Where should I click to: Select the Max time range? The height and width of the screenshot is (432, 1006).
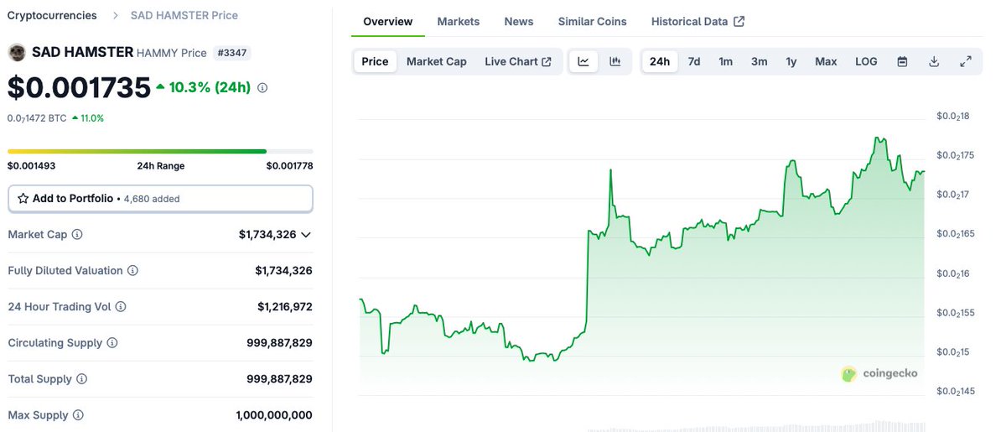(826, 61)
